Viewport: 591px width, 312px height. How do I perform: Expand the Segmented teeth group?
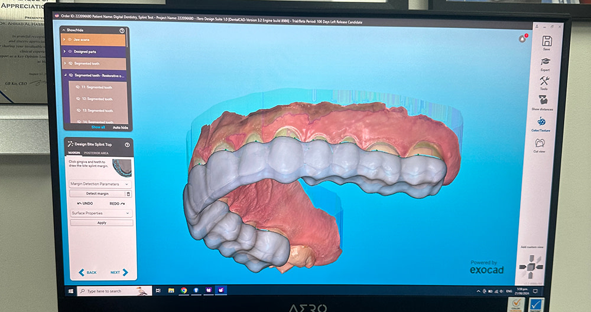64,63
